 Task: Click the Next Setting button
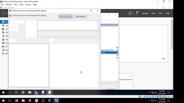coord(80,17)
